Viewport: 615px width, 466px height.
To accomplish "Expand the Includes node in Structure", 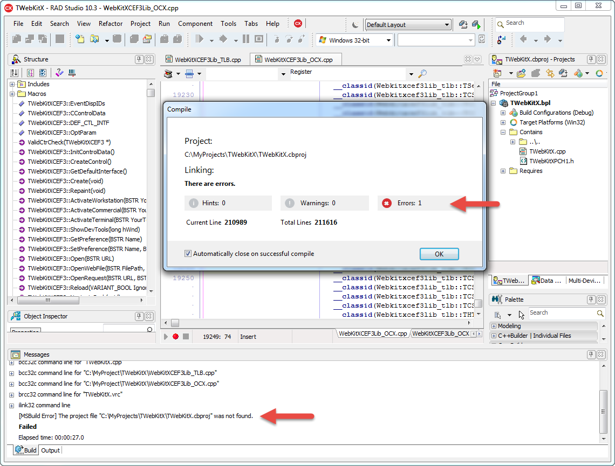I will tap(12, 84).
